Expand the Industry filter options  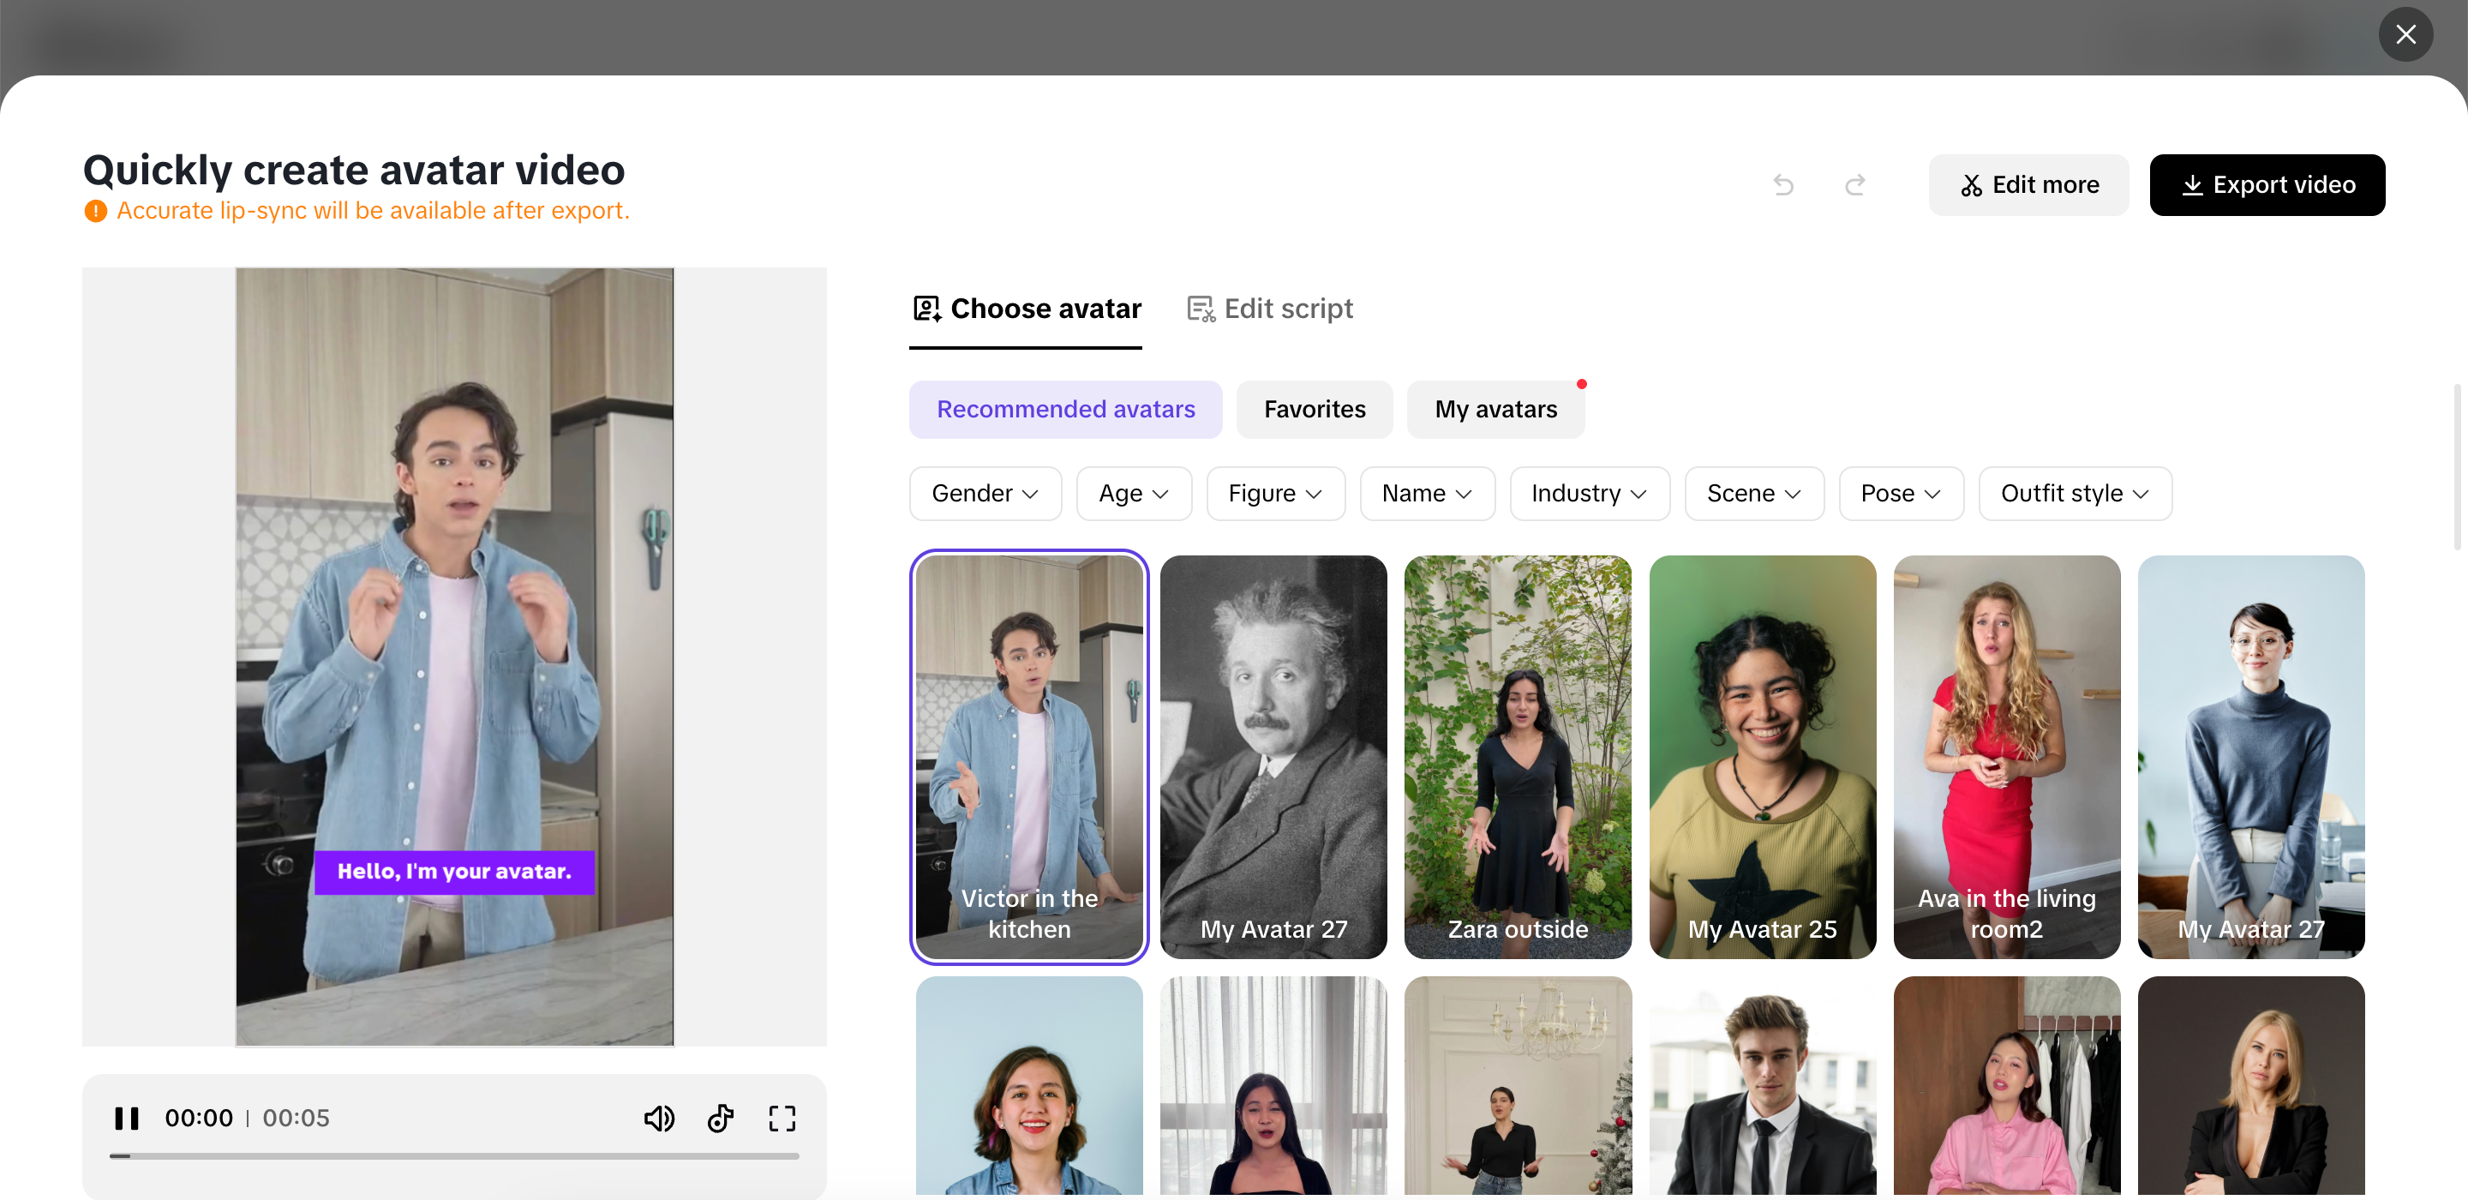1589,493
